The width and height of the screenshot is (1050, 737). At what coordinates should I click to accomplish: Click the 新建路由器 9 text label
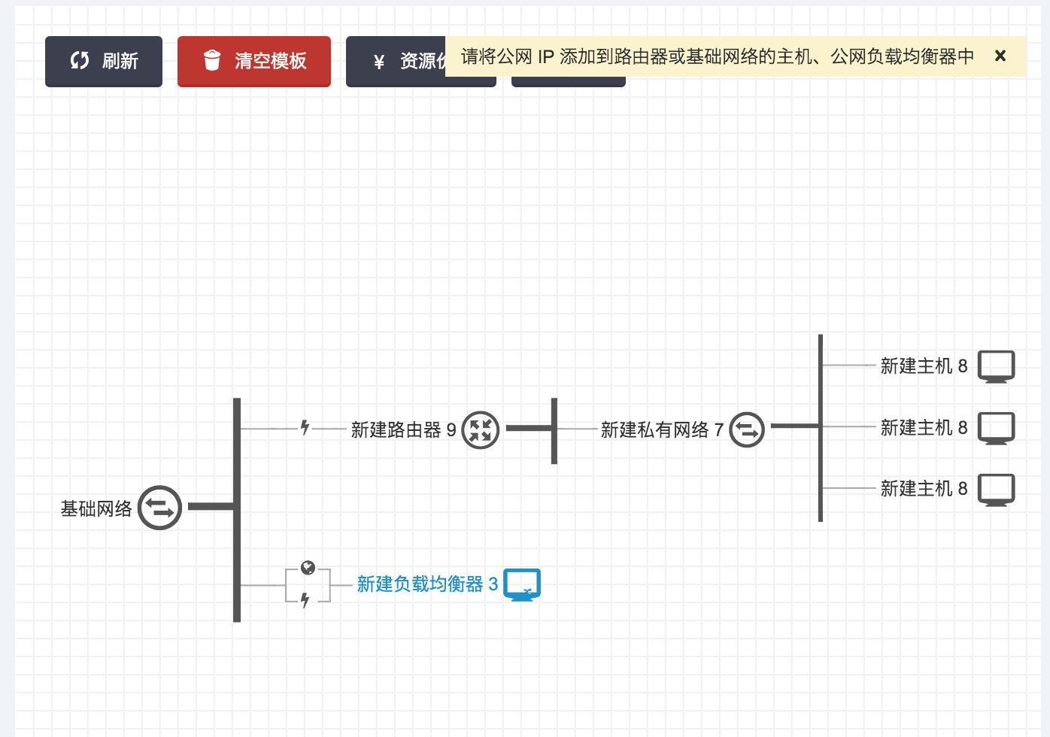click(x=403, y=430)
